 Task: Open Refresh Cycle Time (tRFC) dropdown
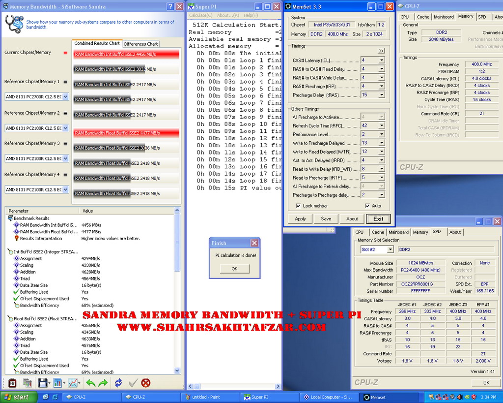point(381,125)
